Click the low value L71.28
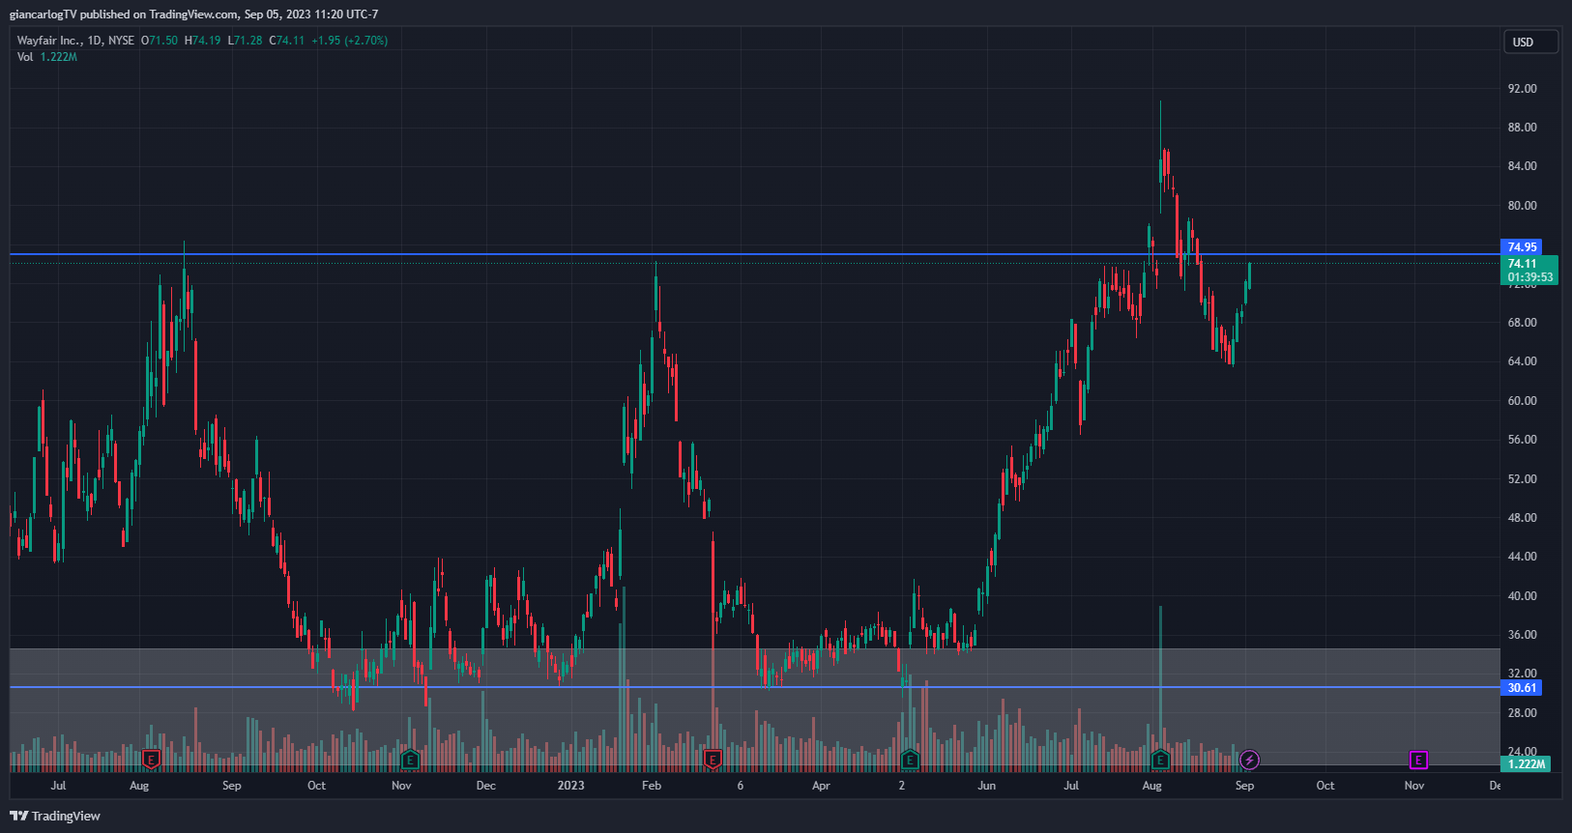 [x=245, y=41]
